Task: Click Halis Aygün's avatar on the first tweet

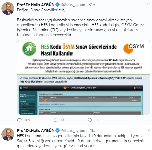Action: tap(8, 8)
